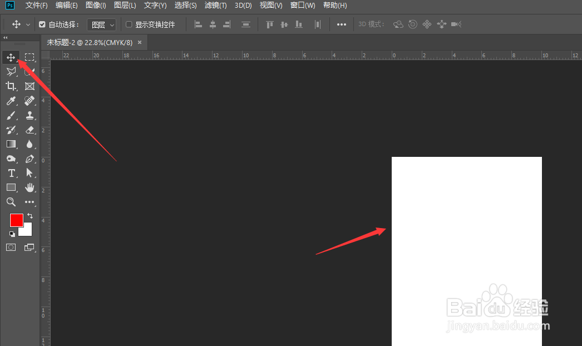Select the Gradient tool
Screen dimensions: 582x346
click(x=11, y=144)
